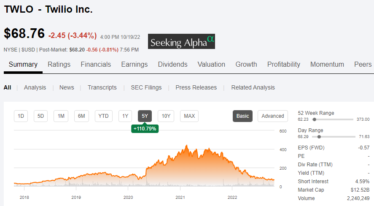Show Press Releases items
Viewport: 374px width, 206px height.
coord(196,87)
